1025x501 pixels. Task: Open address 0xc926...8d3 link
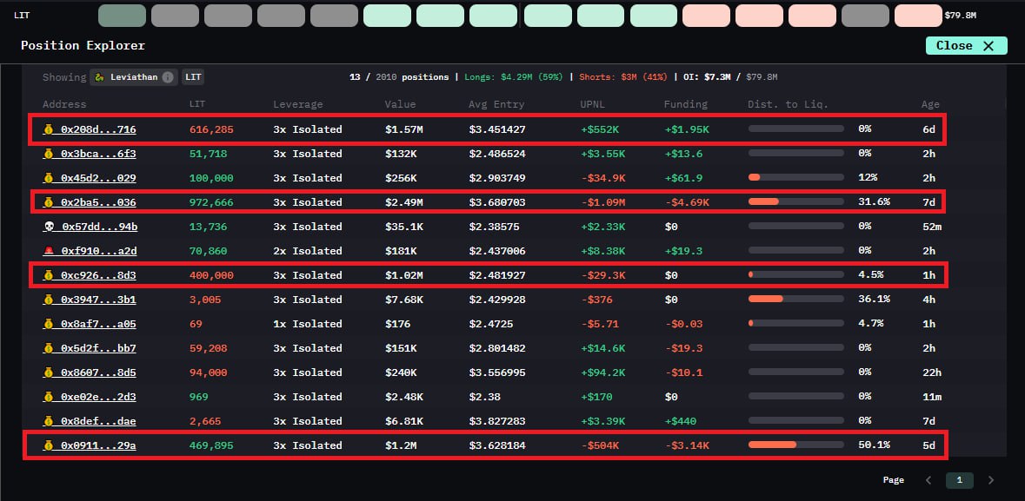(x=97, y=275)
